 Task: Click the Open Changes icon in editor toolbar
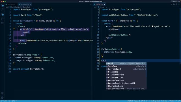click(x=174, y=4)
